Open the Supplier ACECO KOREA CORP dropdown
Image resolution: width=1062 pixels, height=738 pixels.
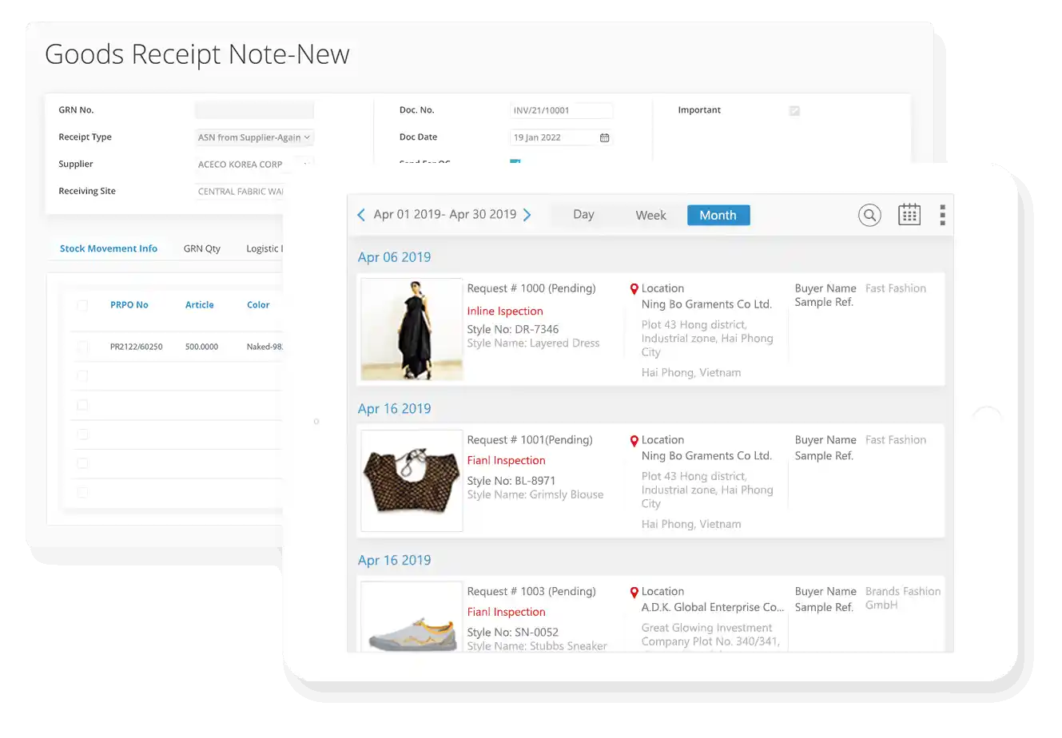(x=305, y=165)
